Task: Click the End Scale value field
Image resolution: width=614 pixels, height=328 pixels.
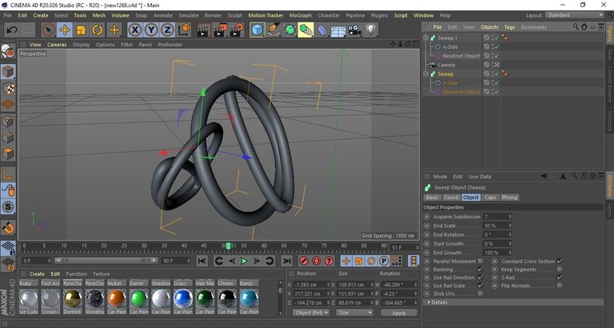Action: coord(497,226)
